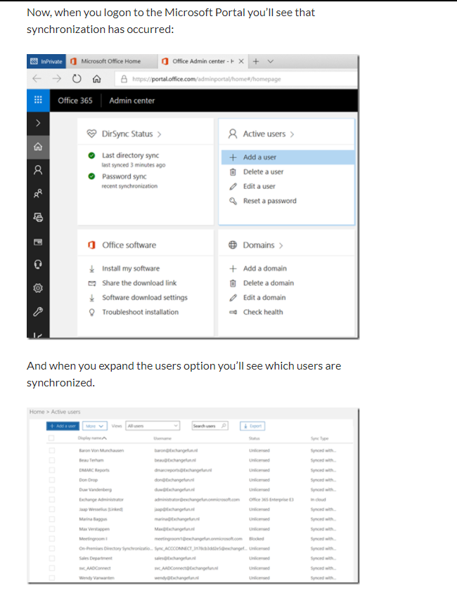Click the globe icon beside Domains
The width and height of the screenshot is (457, 600).
pyautogui.click(x=233, y=245)
